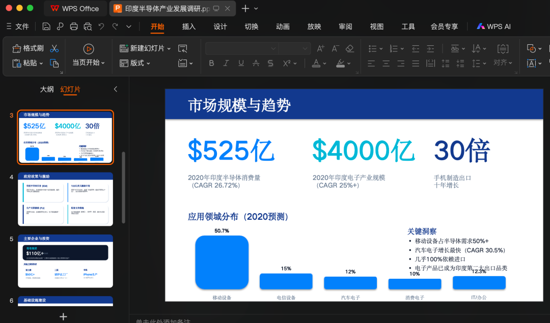
Task: Switch to the 放映 tab
Action: point(314,26)
